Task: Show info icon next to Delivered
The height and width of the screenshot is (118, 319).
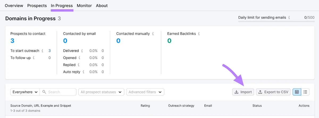Action: point(82,51)
